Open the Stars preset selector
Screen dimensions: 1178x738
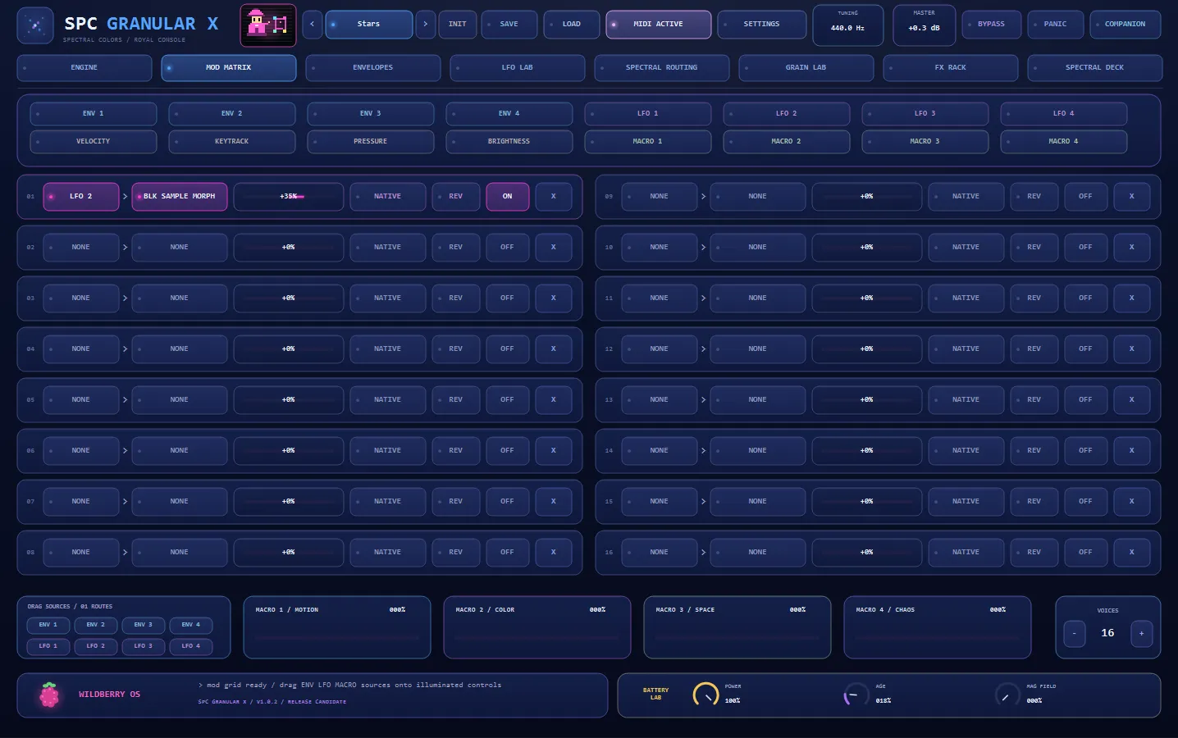pos(369,25)
